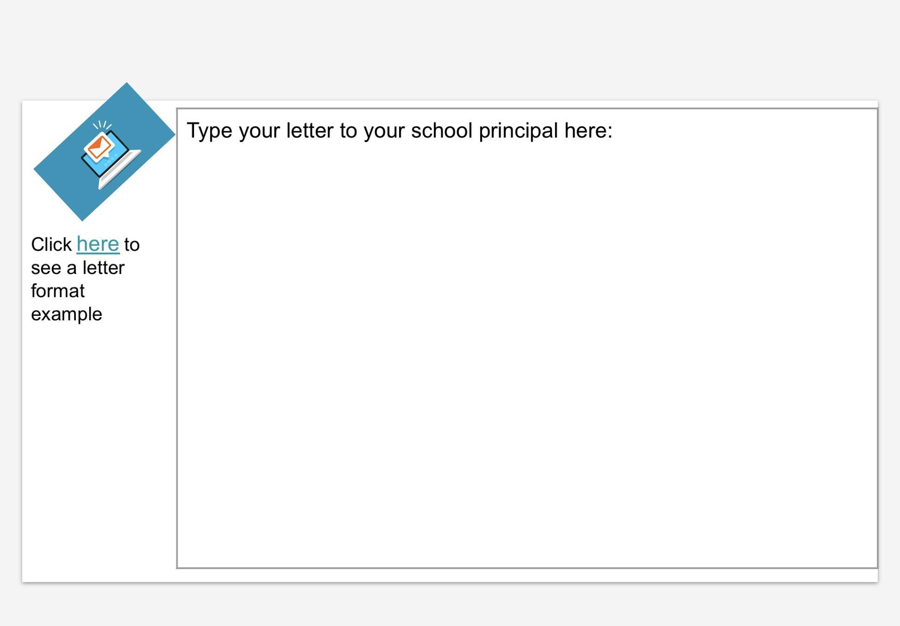Click the white sparkle lines above envelope

102,125
